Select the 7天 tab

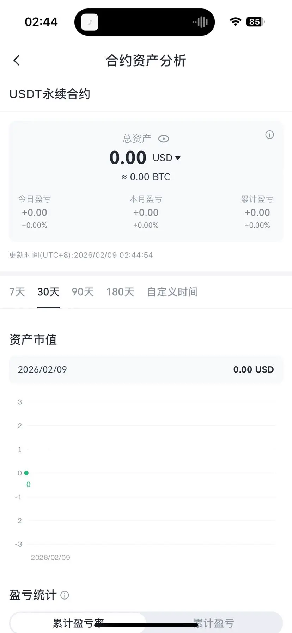[x=17, y=292]
